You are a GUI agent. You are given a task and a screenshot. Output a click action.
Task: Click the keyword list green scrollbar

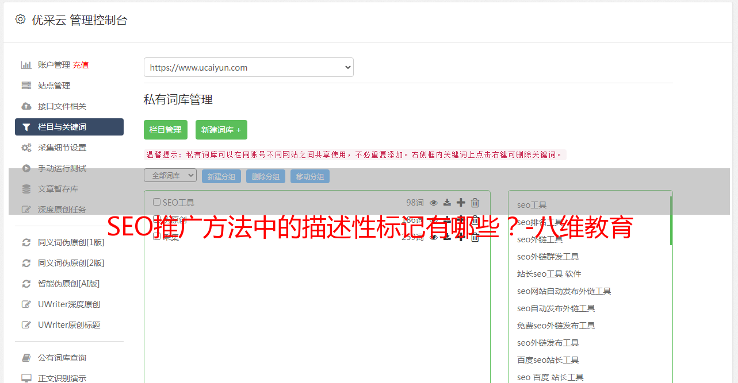click(x=671, y=220)
